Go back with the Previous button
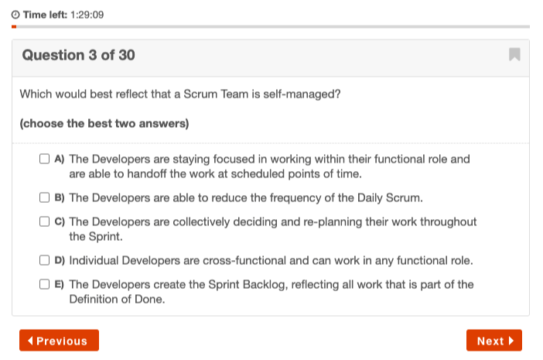The image size is (543, 360). [60, 340]
